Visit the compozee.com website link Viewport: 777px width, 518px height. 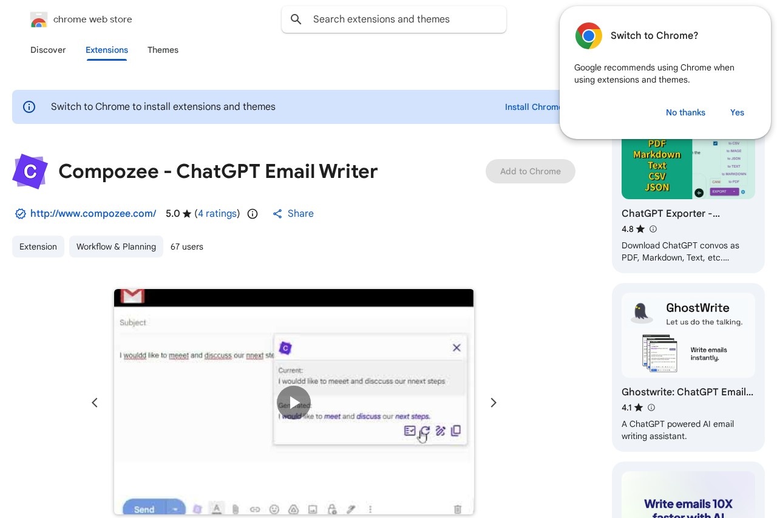pos(93,214)
